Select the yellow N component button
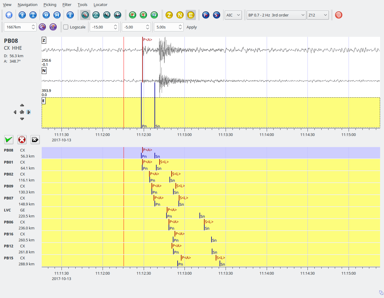The image size is (384, 298). pyautogui.click(x=180, y=15)
